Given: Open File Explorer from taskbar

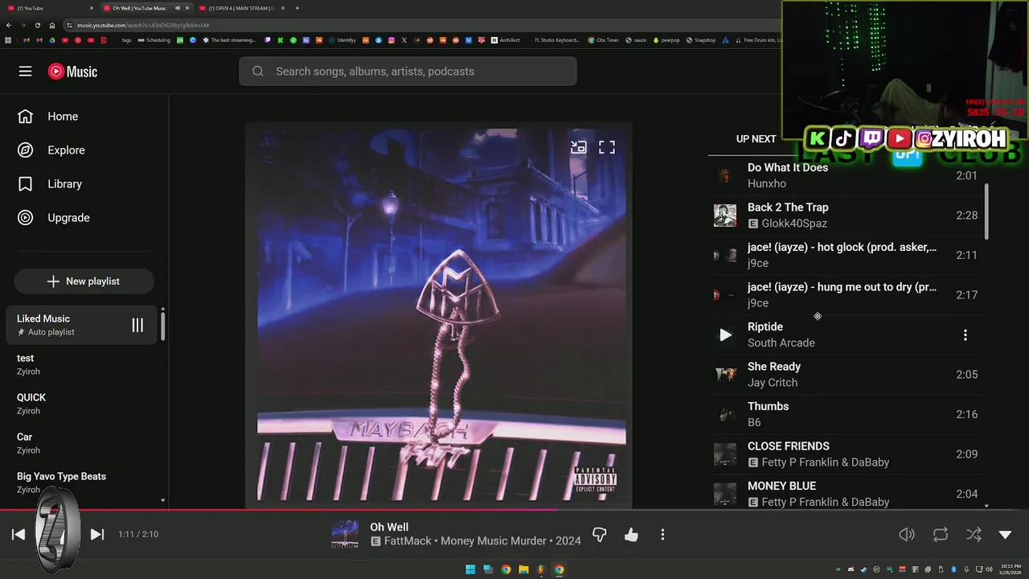Looking at the screenshot, I should point(523,569).
